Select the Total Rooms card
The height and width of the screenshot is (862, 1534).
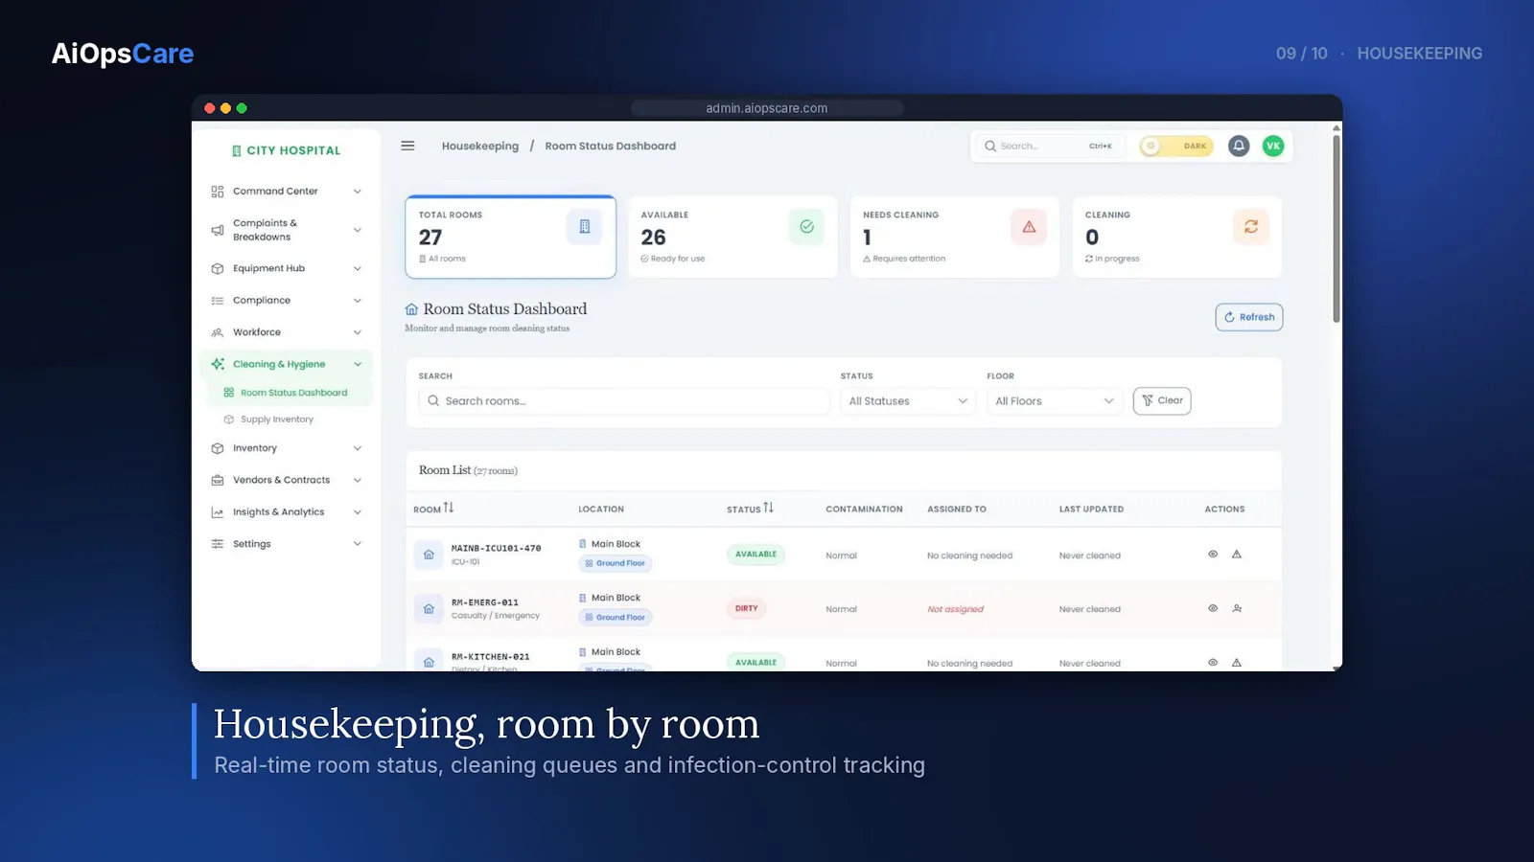(511, 237)
